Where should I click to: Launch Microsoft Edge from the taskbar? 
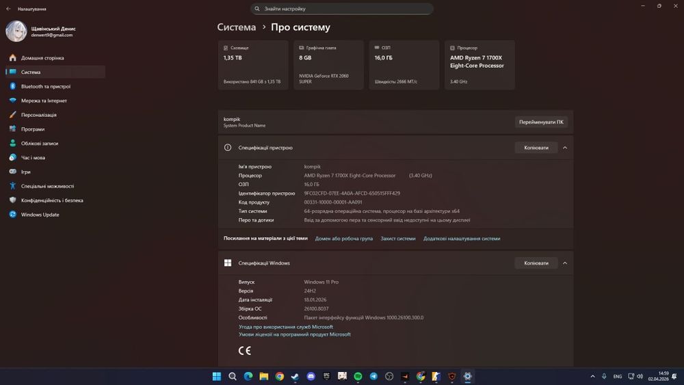pyautogui.click(x=248, y=376)
